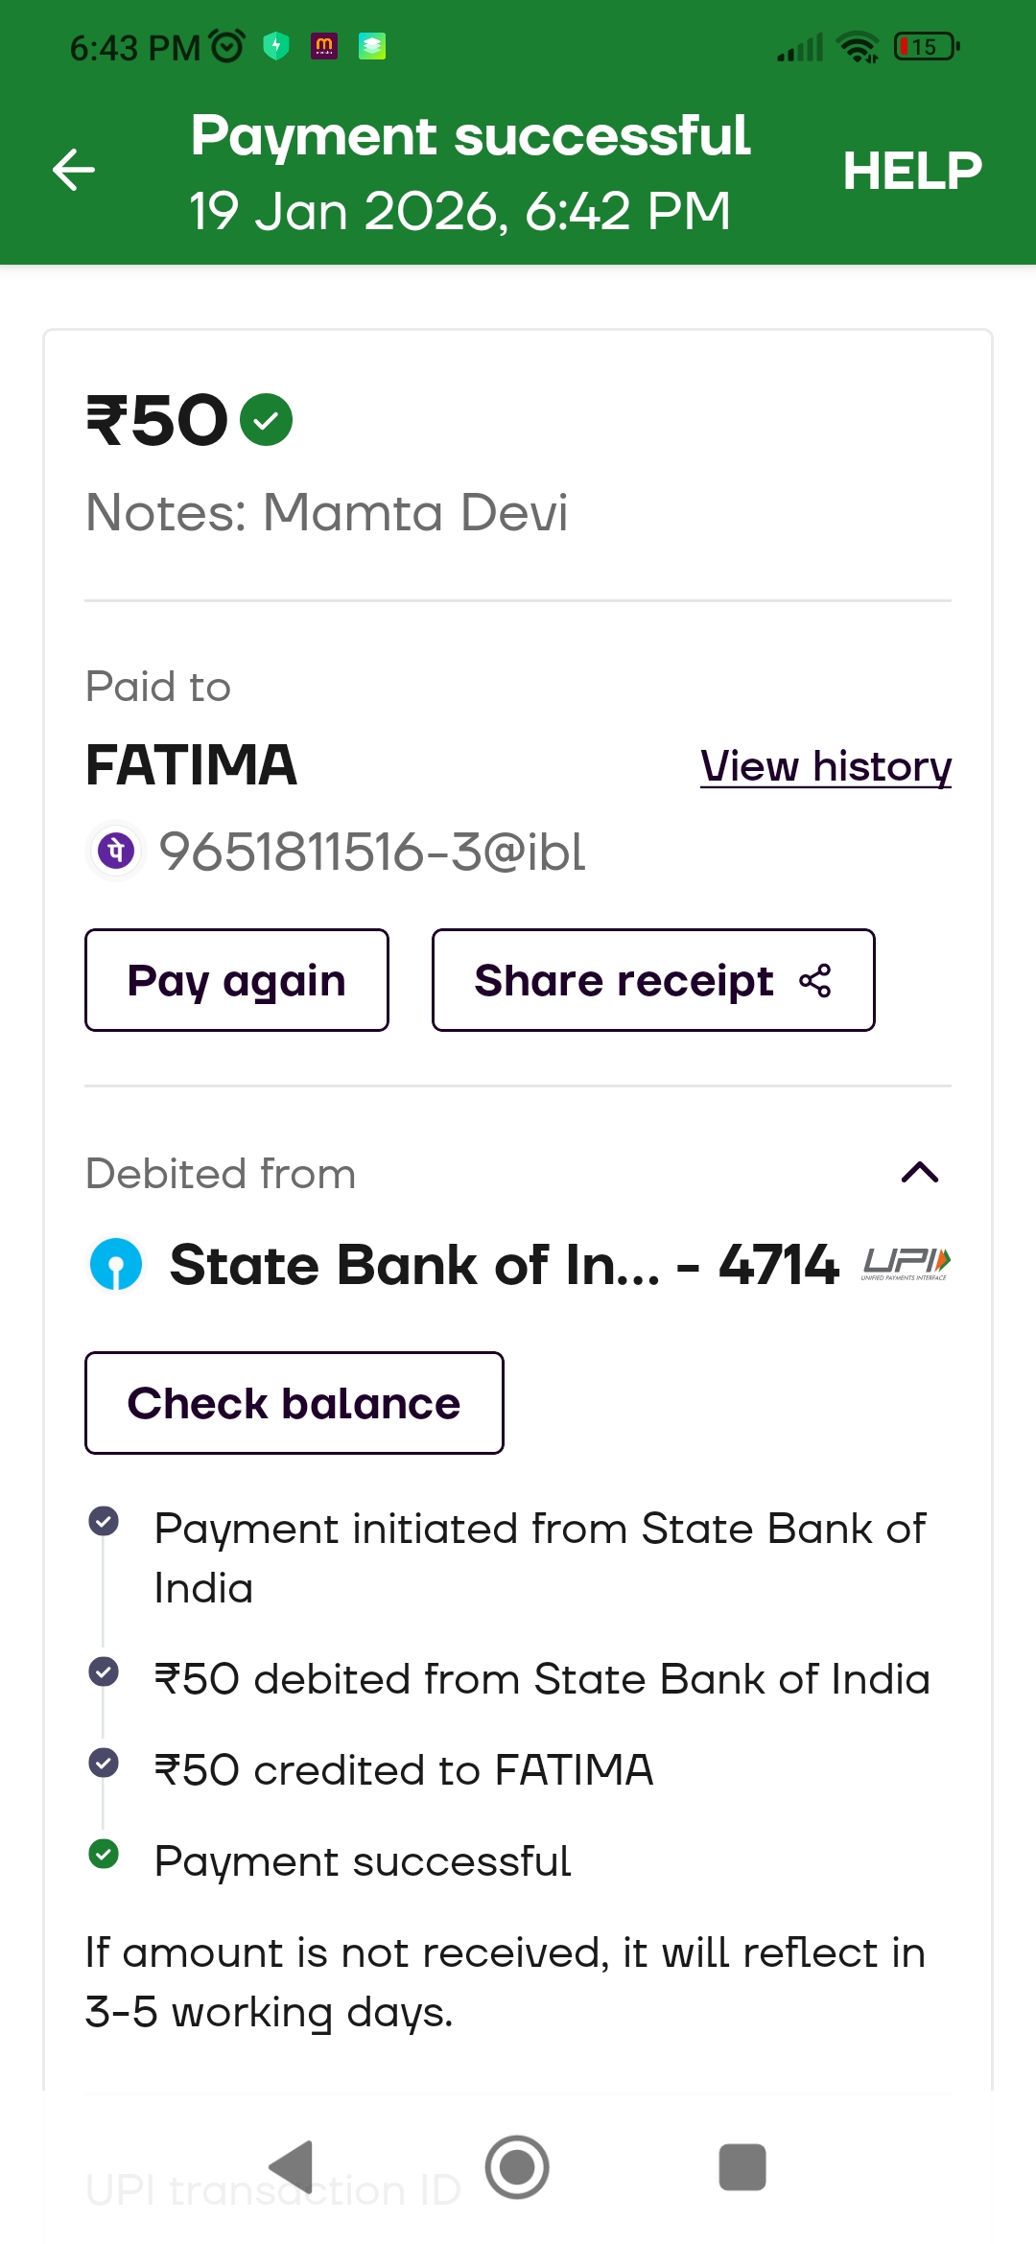Tap the Payment initiated step checkmark
The height and width of the screenshot is (2244, 1036).
tap(104, 1521)
